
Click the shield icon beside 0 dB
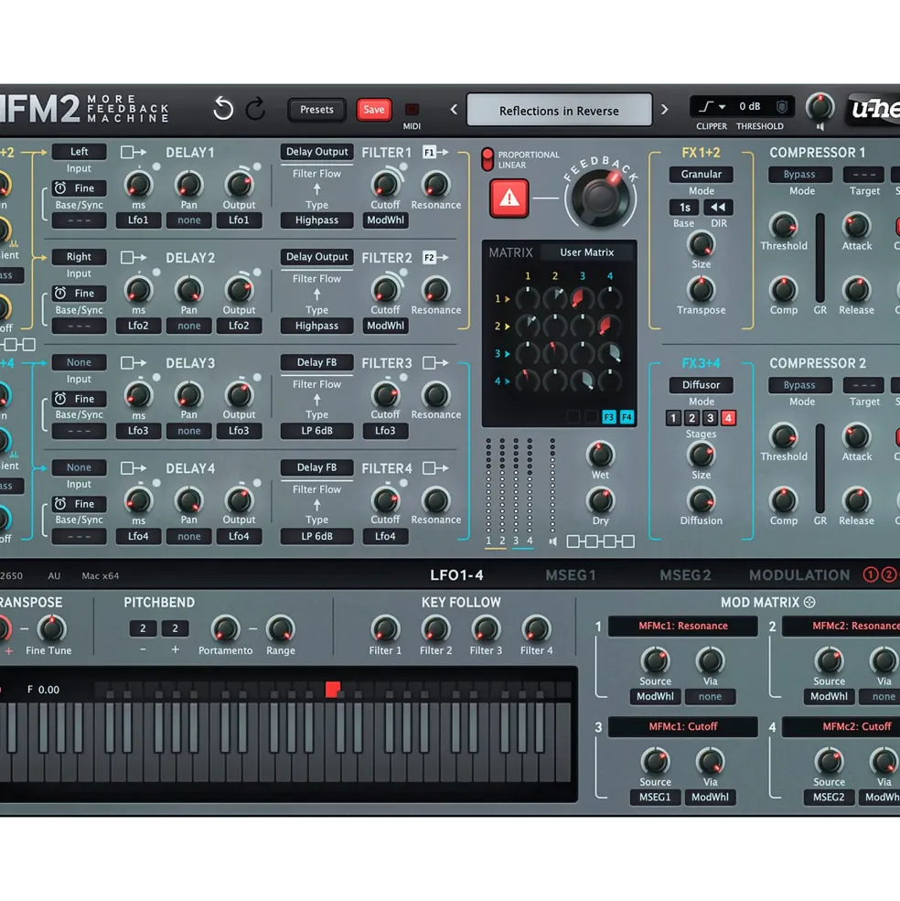(782, 106)
